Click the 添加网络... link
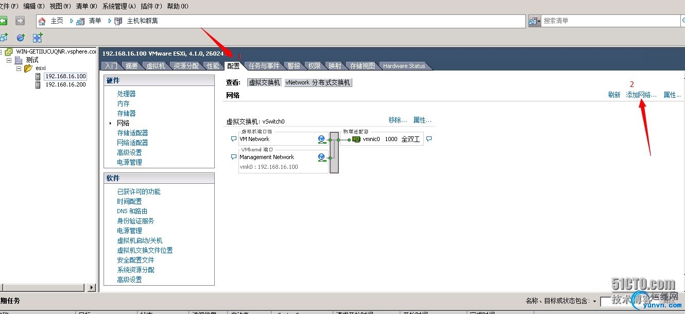The width and height of the screenshot is (685, 314). click(x=641, y=95)
